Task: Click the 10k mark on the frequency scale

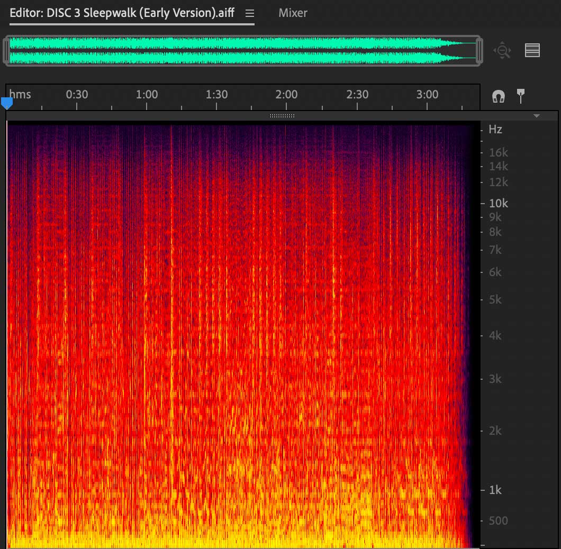Action: tap(497, 203)
